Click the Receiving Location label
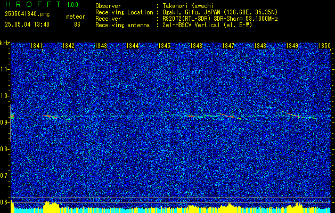Screen dimensions: 335x213 [124, 12]
